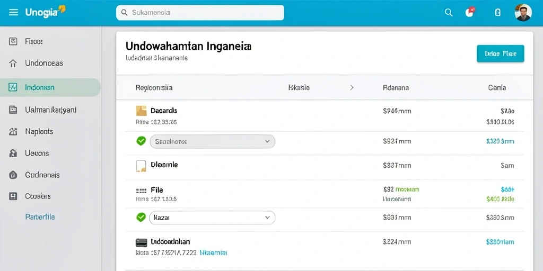Open Gudnanais in the sidebar
The width and height of the screenshot is (543, 271).
[42, 175]
